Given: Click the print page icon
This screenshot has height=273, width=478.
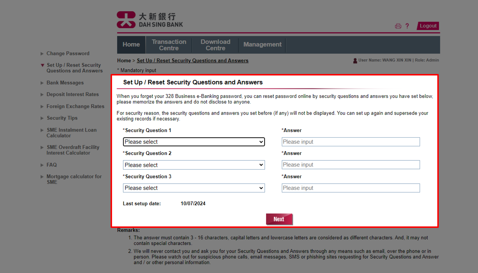Looking at the screenshot, I should pyautogui.click(x=398, y=26).
